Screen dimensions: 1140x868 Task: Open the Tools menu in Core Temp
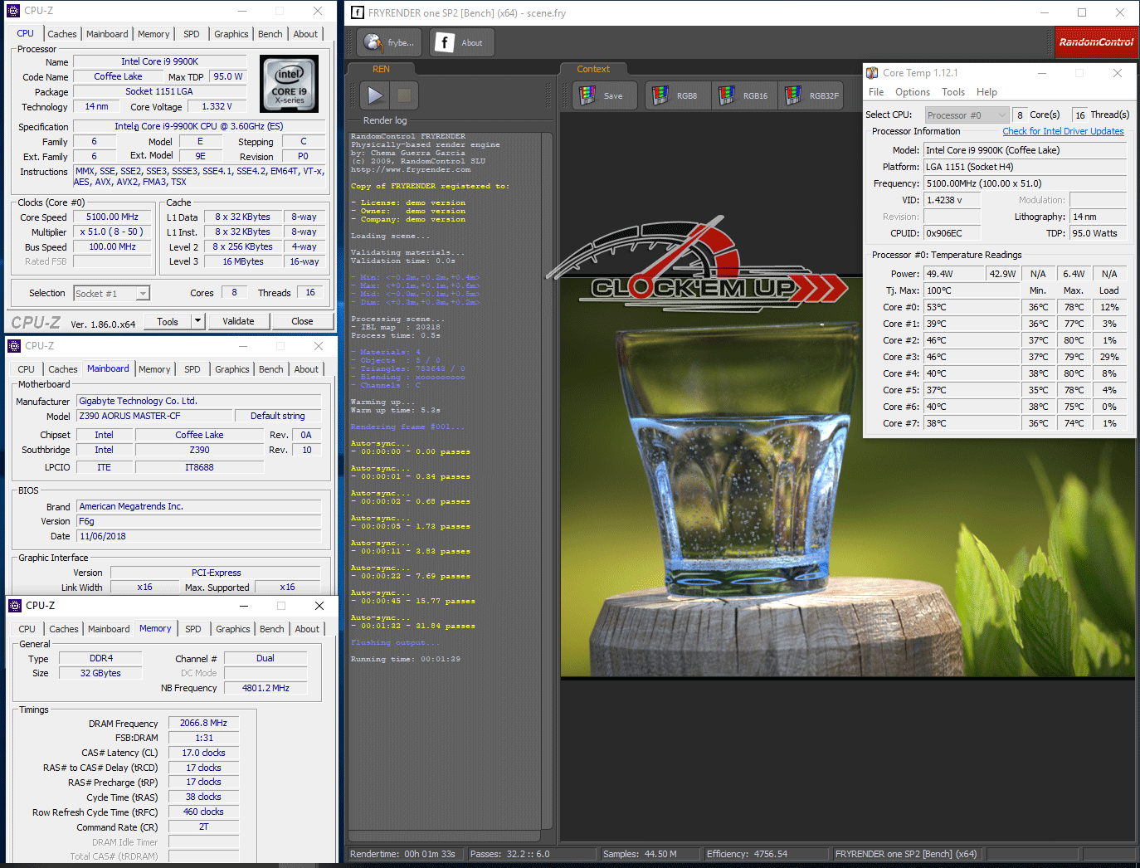pos(952,92)
